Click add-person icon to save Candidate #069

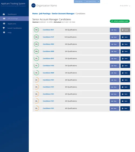pyautogui.click(x=123, y=73)
